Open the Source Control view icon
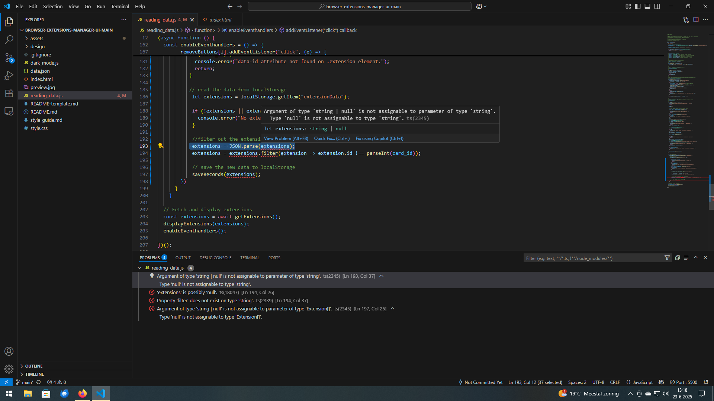The image size is (714, 401). [9, 58]
